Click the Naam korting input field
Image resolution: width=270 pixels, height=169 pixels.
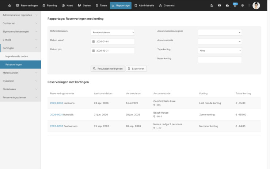(x=220, y=60)
